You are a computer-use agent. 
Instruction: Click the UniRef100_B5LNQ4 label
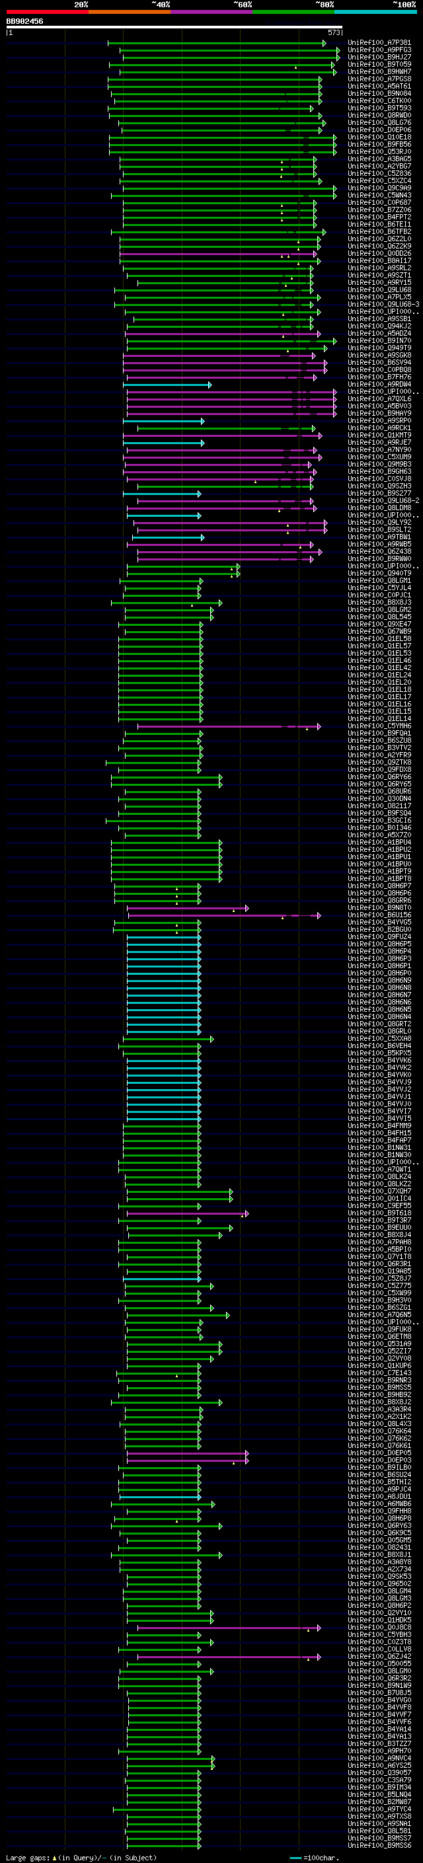click(379, 1794)
